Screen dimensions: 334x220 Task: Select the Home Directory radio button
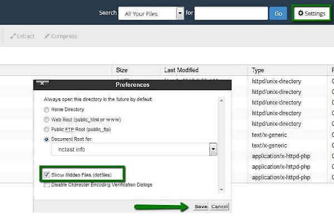click(46, 110)
